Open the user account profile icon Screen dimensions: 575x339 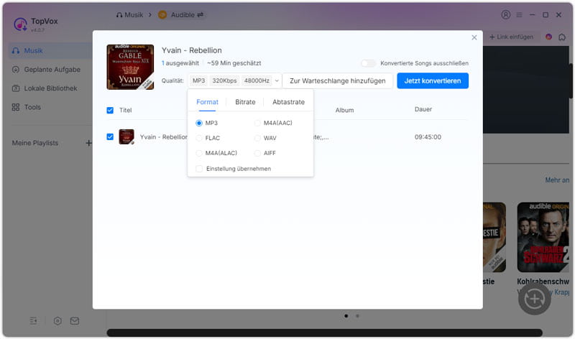[x=506, y=14]
